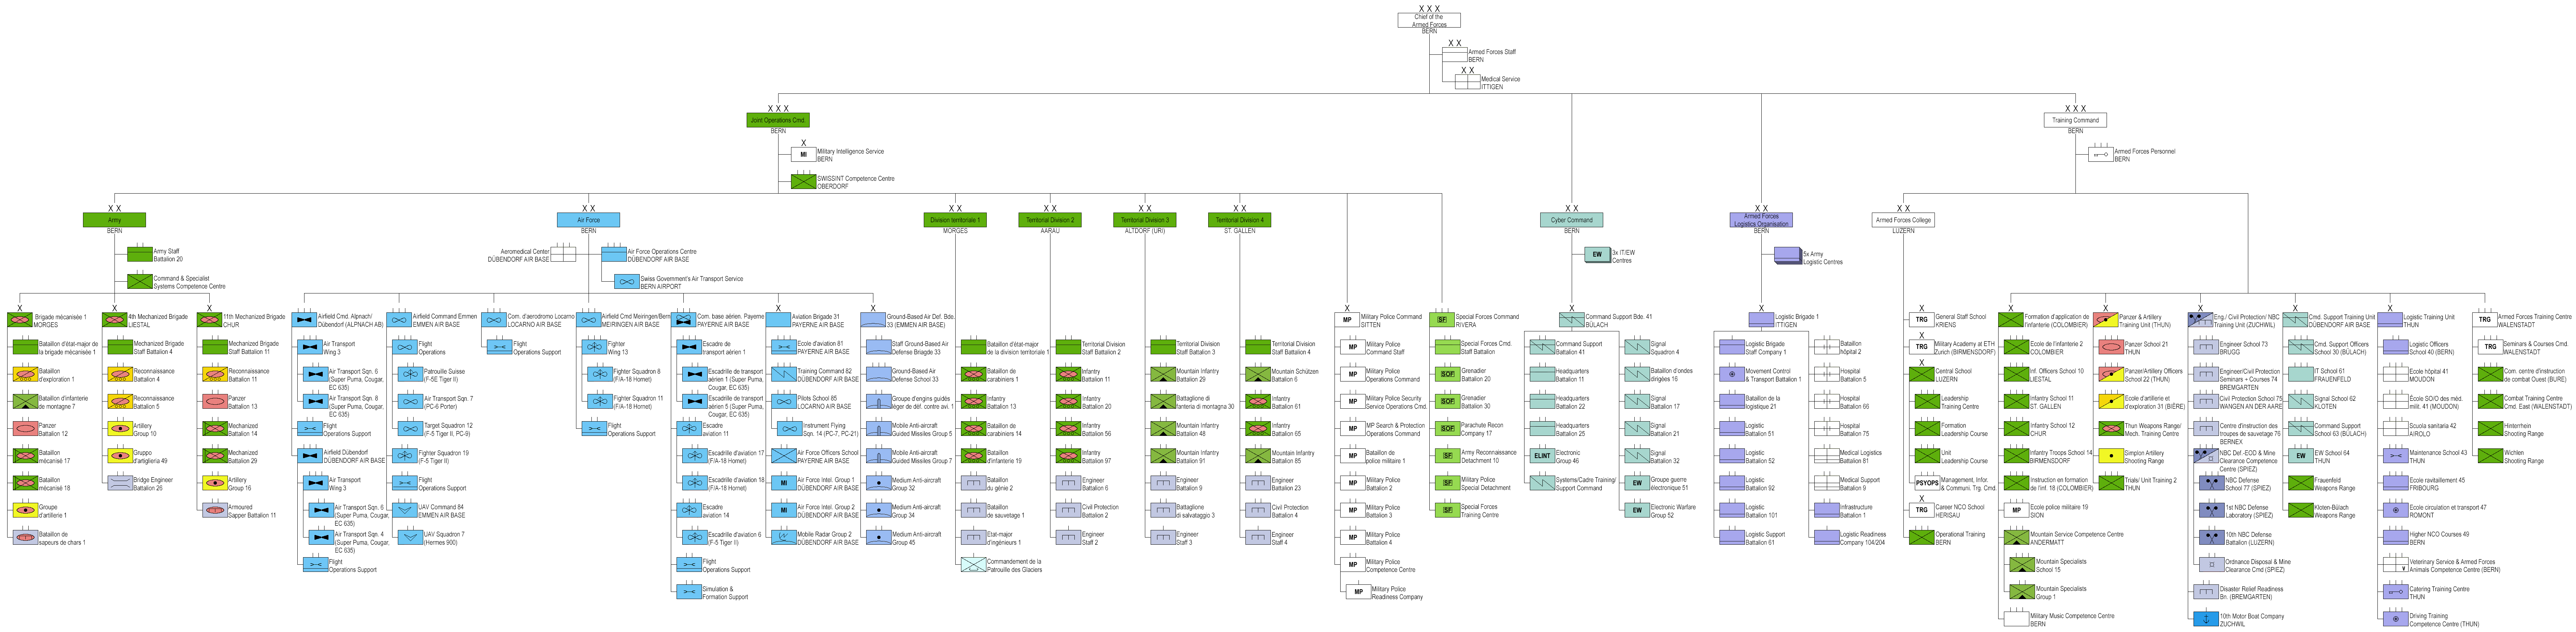
Task: Click the MP icon of Military Police Command
Action: tap(1347, 320)
